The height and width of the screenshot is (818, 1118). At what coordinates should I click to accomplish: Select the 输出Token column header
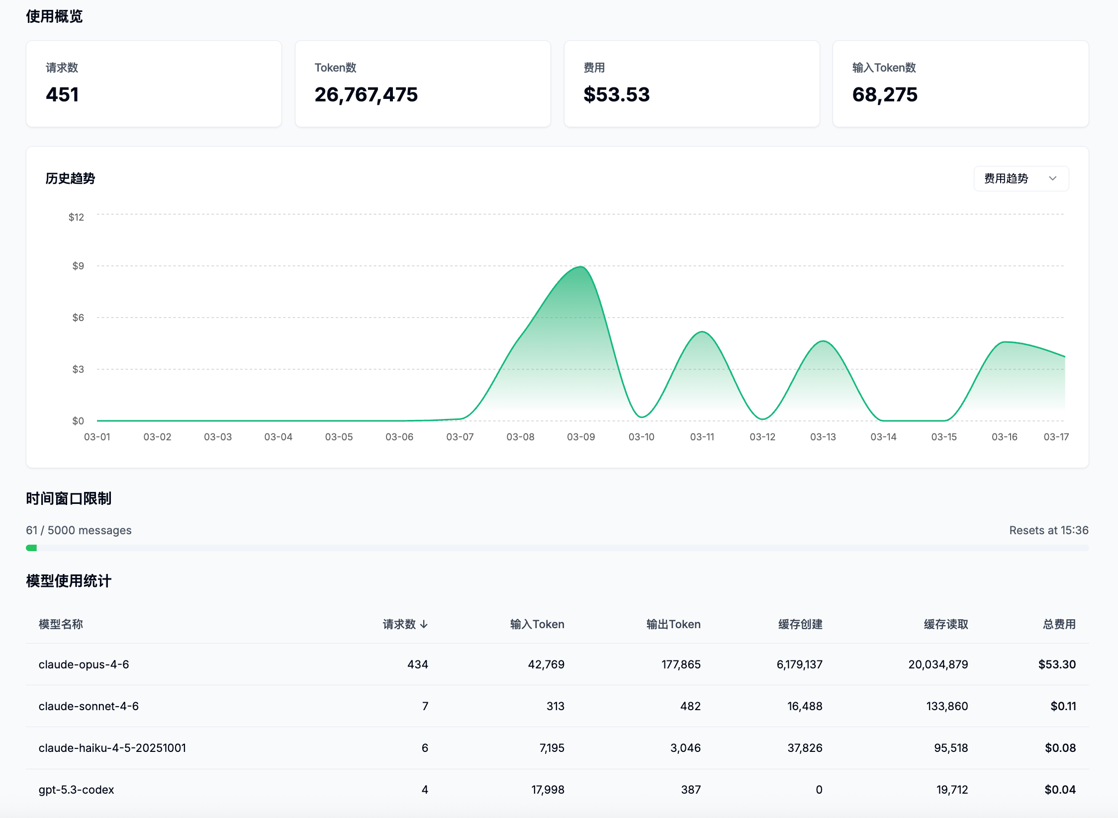point(673,624)
